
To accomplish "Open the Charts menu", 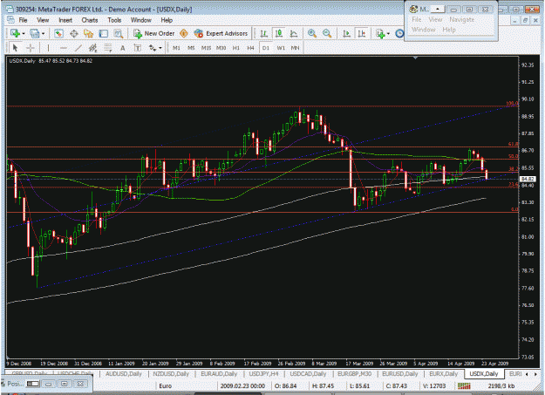I will [x=90, y=20].
